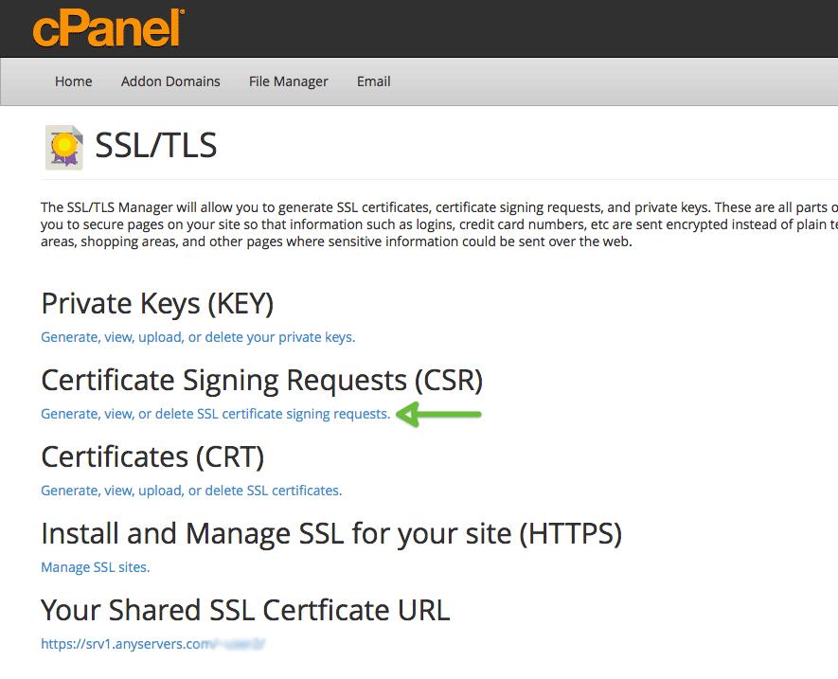Follow the link to manage SSL certificates

pos(191,491)
